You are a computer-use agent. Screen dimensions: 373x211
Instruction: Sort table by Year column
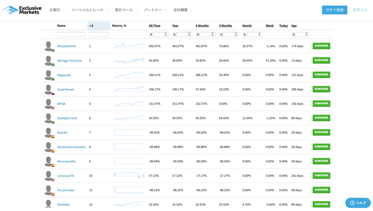tap(175, 26)
